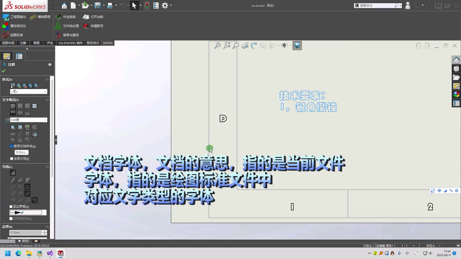Collapse the 文字格式 section
Viewport: 461px width, 259px height.
point(47,100)
